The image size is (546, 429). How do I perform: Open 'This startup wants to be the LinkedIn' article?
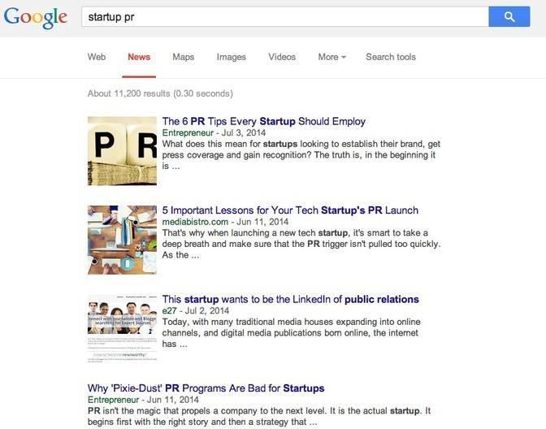tap(290, 299)
